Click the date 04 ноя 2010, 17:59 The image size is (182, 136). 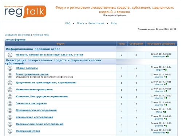(161, 110)
